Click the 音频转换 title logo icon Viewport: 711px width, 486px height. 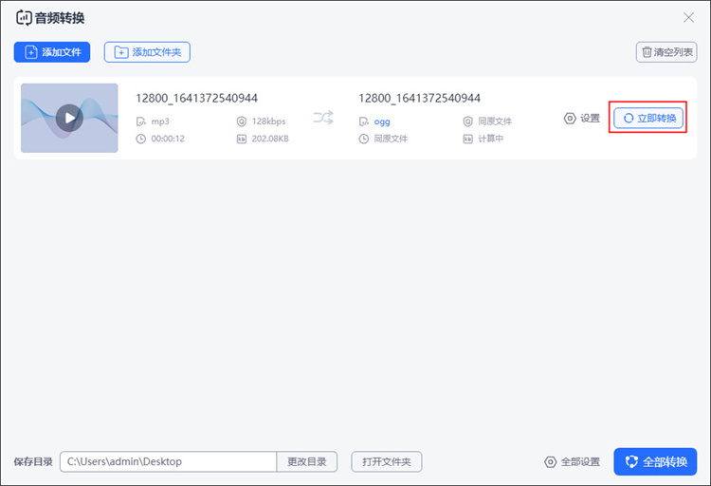coord(24,18)
